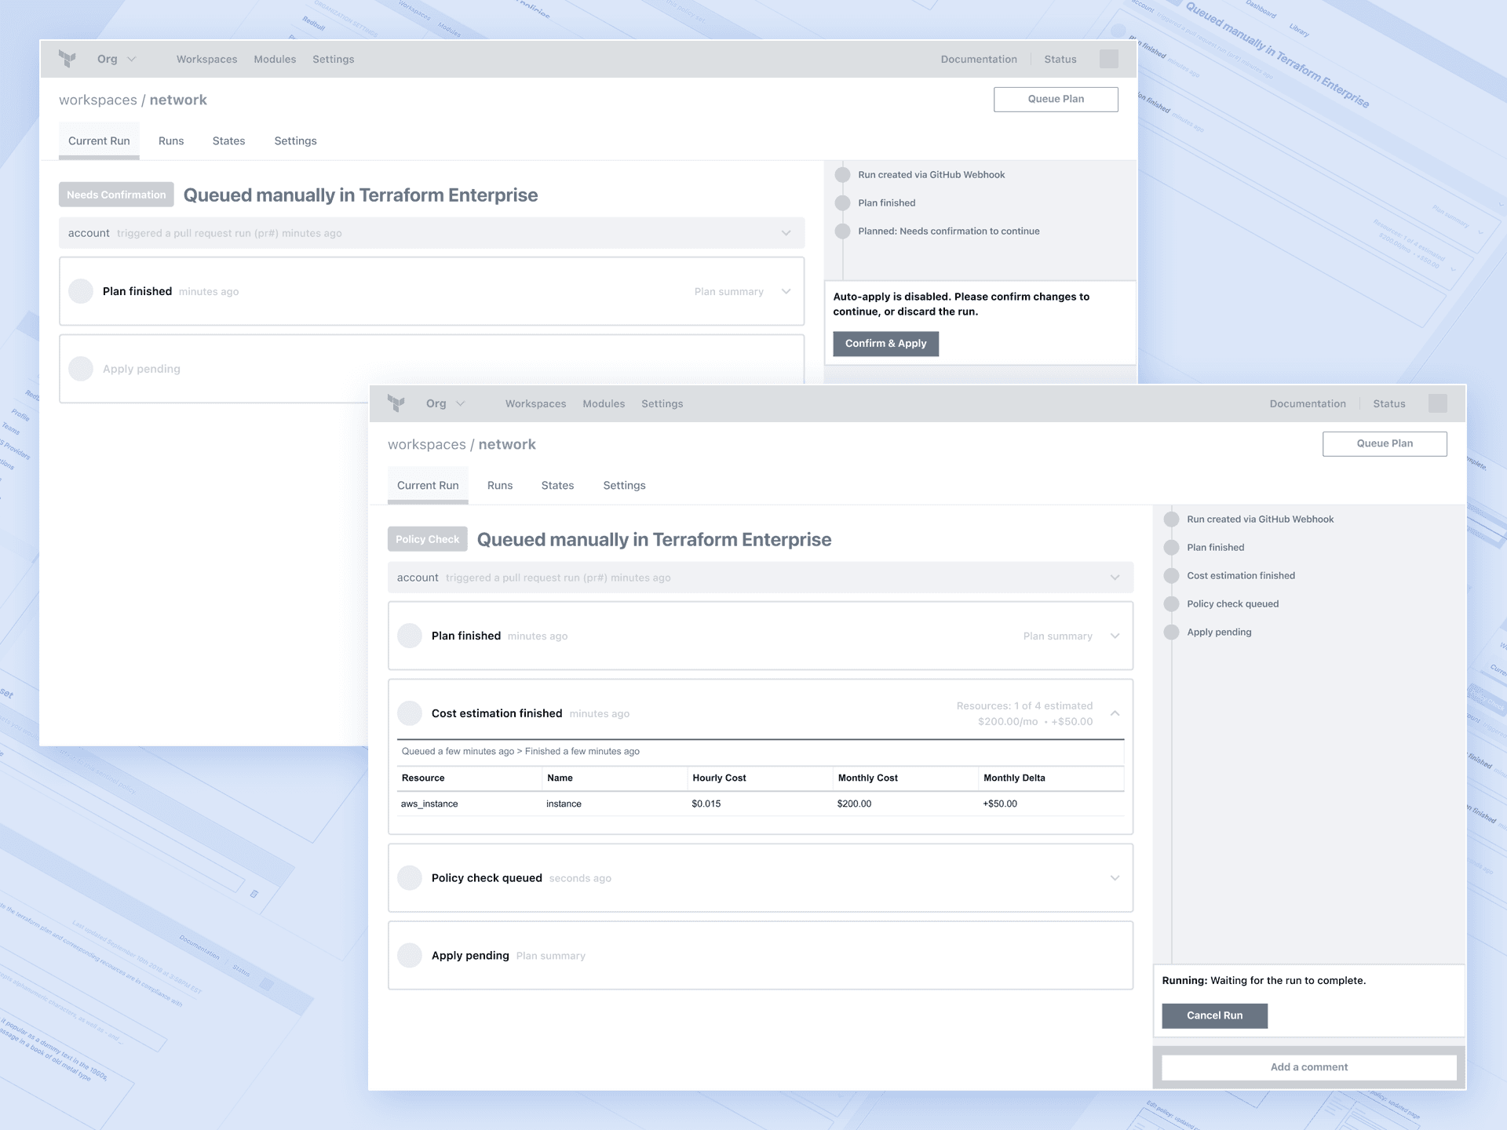The width and height of the screenshot is (1507, 1130).
Task: Click Policy check queued card status circle
Action: [410, 877]
